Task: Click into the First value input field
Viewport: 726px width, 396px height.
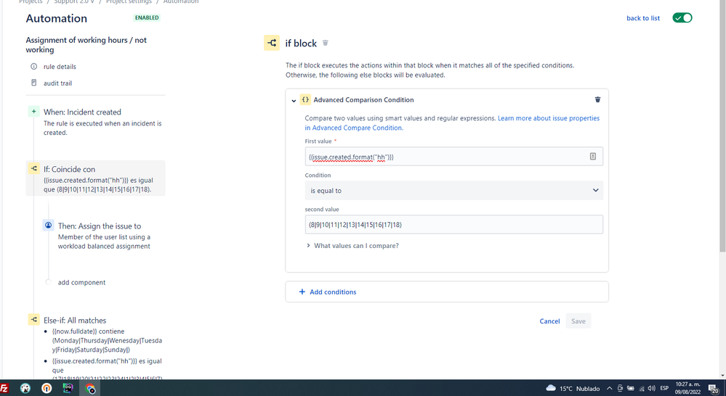Action: pos(453,157)
